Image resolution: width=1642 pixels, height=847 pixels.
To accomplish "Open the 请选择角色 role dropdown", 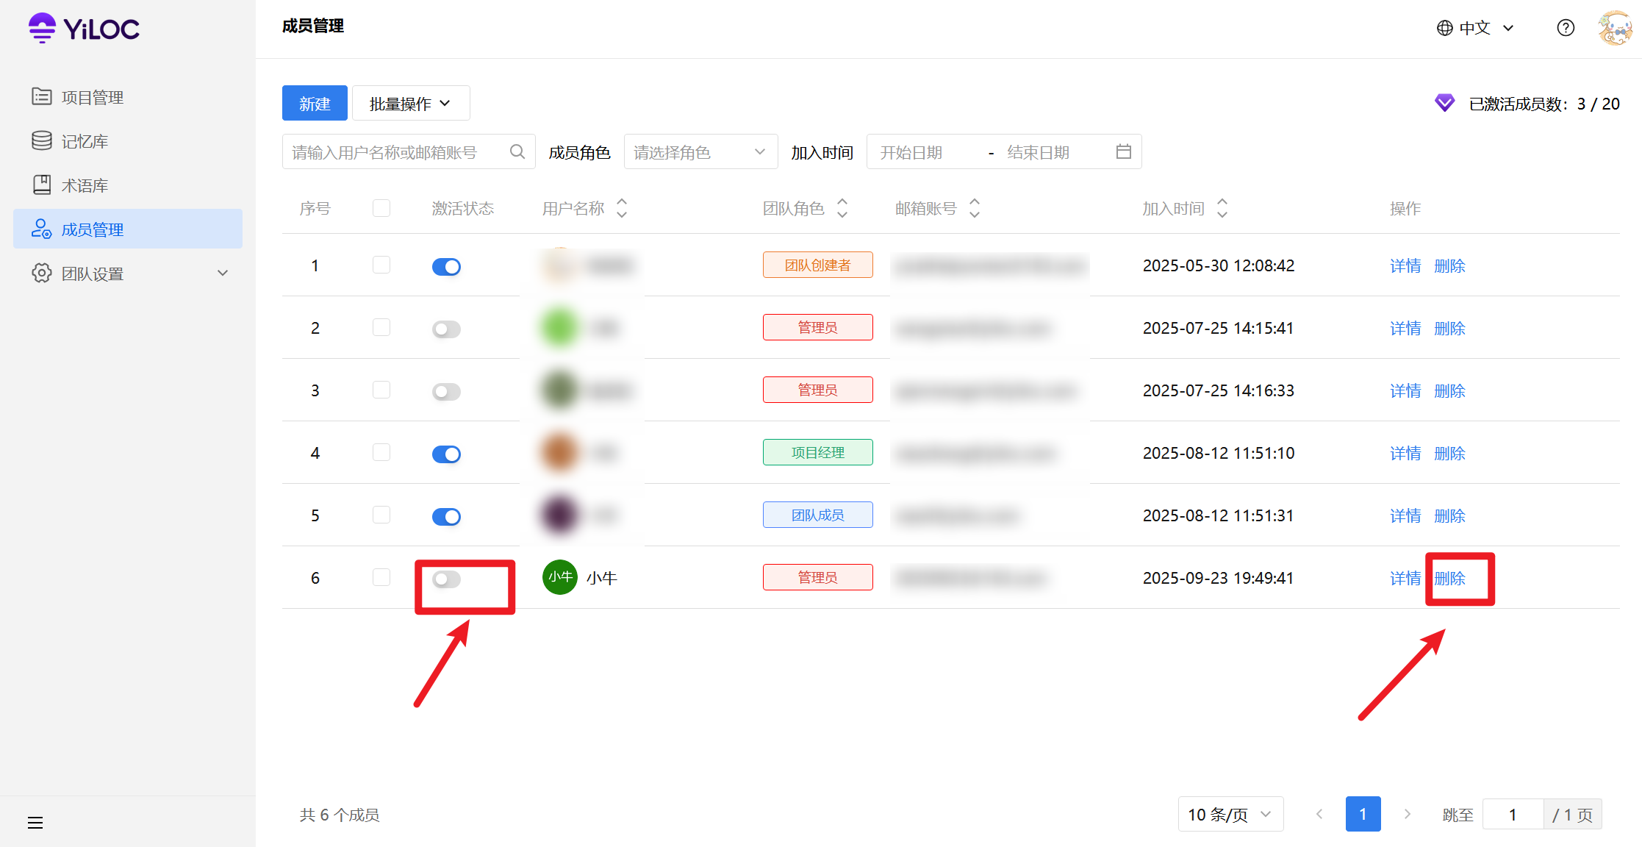I will (x=700, y=152).
